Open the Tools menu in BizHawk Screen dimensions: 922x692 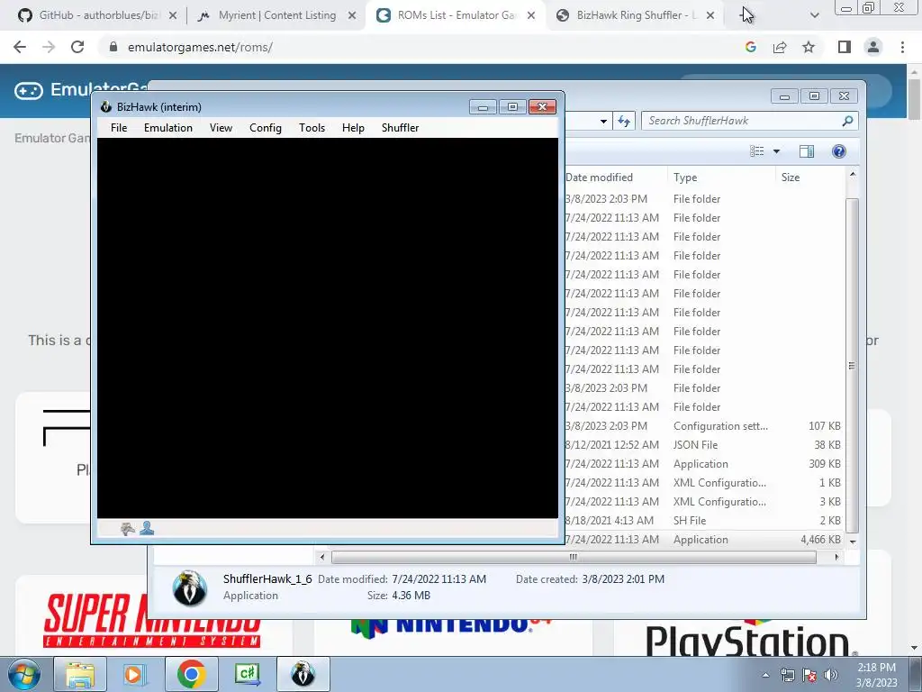[x=312, y=128]
